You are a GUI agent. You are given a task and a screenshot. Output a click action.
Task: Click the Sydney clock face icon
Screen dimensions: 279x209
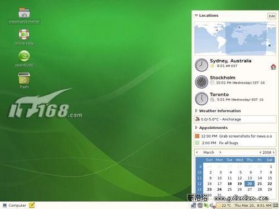[201, 65]
